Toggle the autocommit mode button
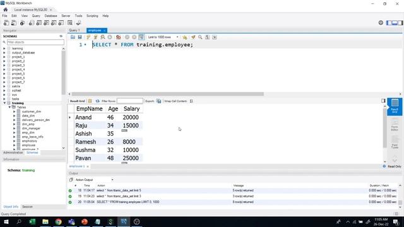Image resolution: width=404 pixels, height=227 pixels. (141, 37)
